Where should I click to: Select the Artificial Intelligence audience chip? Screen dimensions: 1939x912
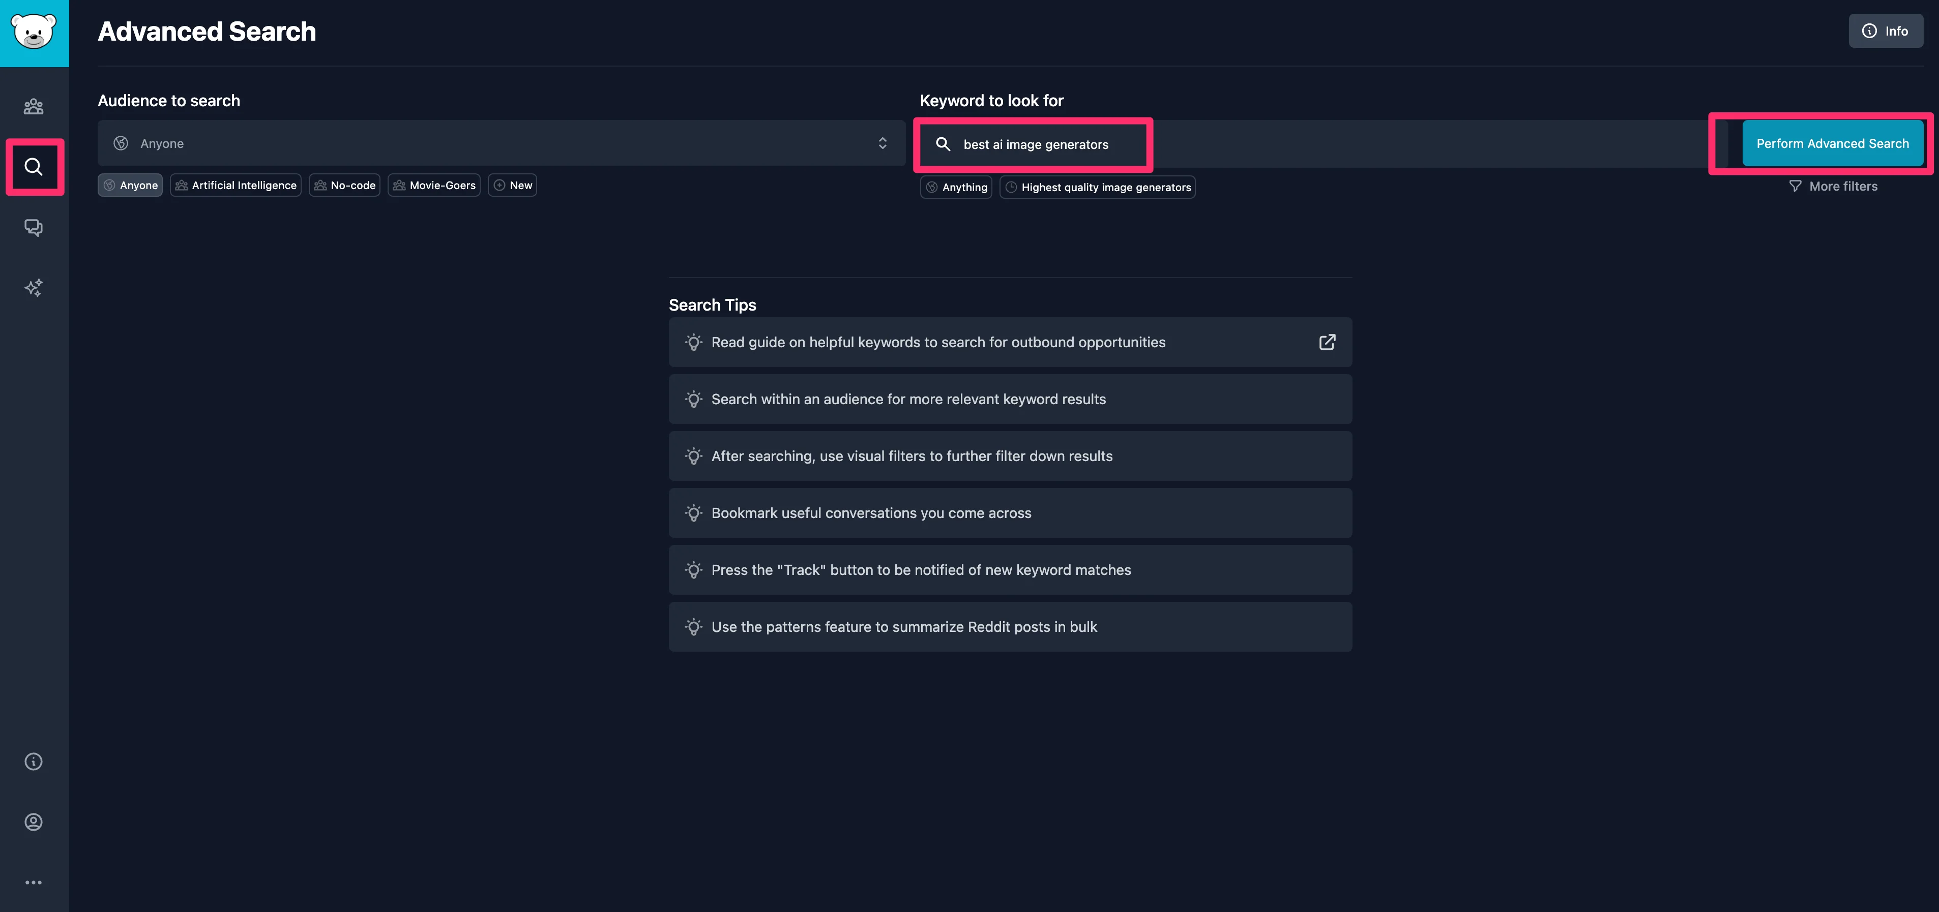236,185
